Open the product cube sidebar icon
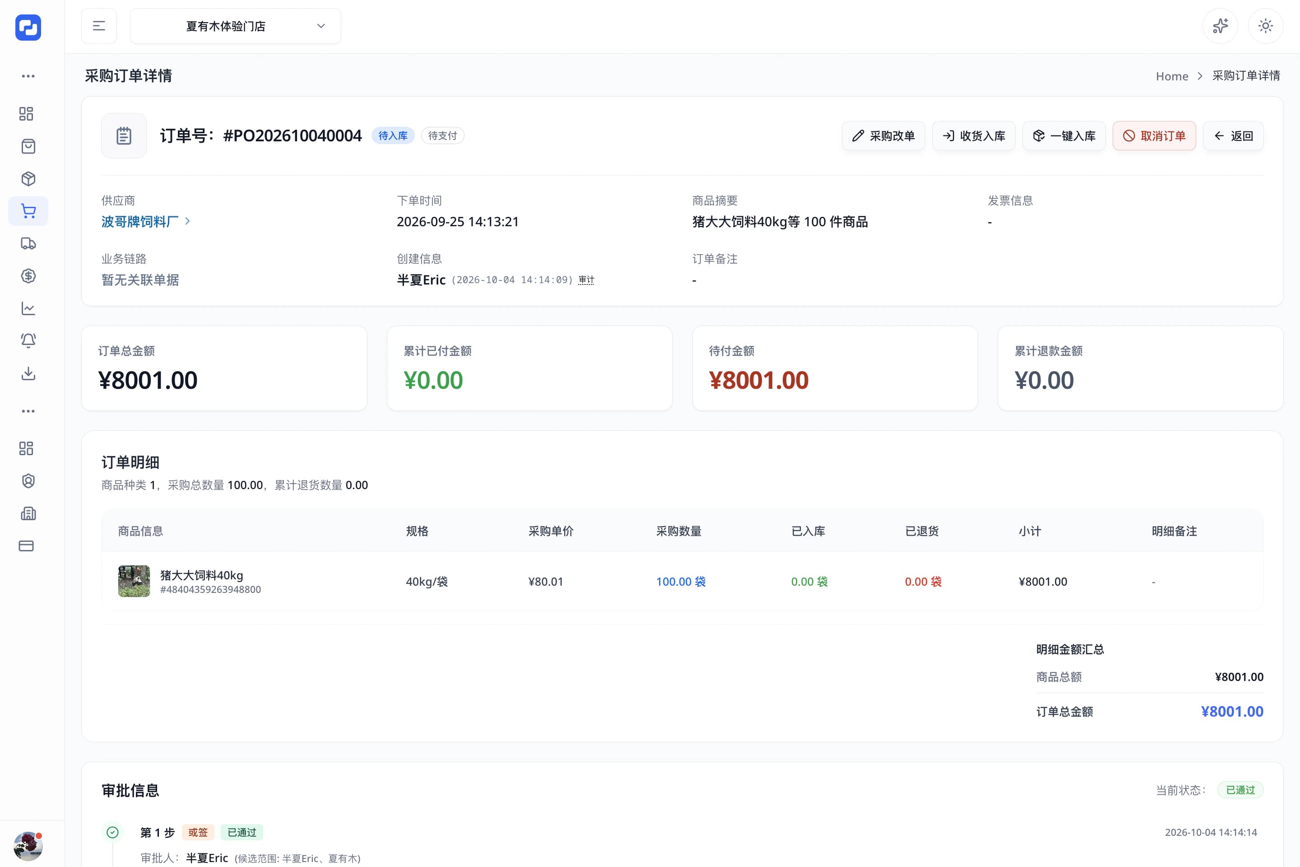Image resolution: width=1300 pixels, height=867 pixels. [x=28, y=179]
